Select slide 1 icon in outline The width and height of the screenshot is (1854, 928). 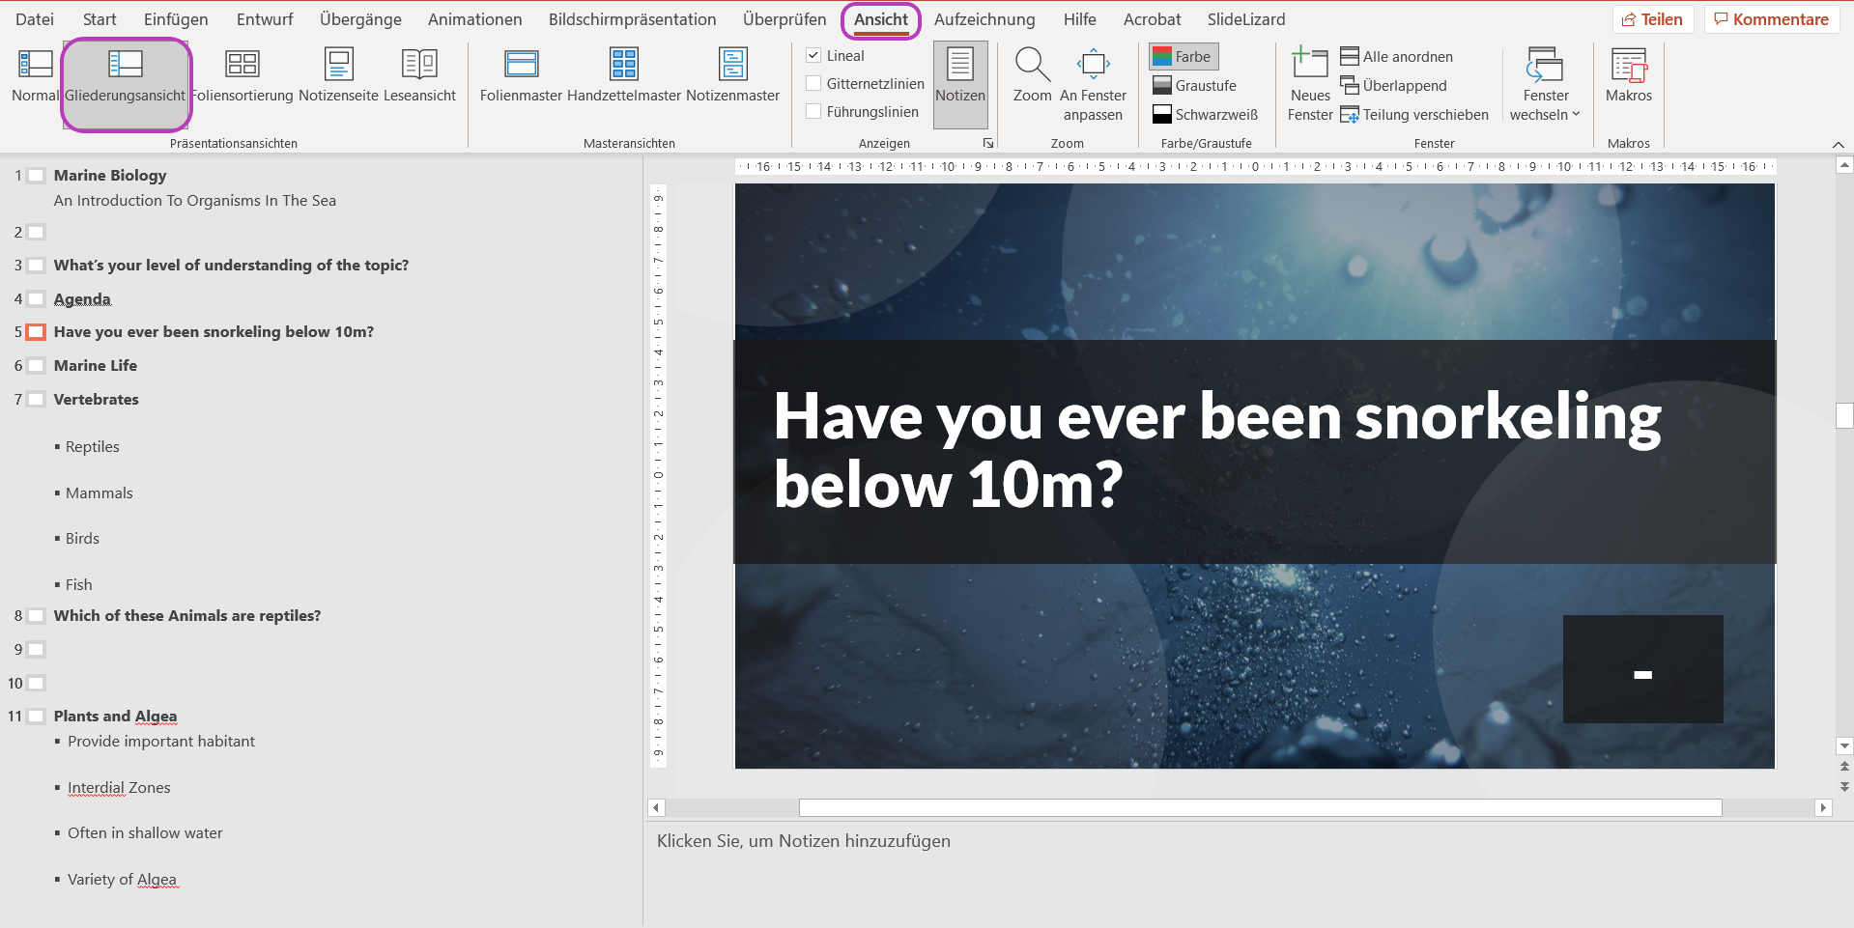point(36,176)
